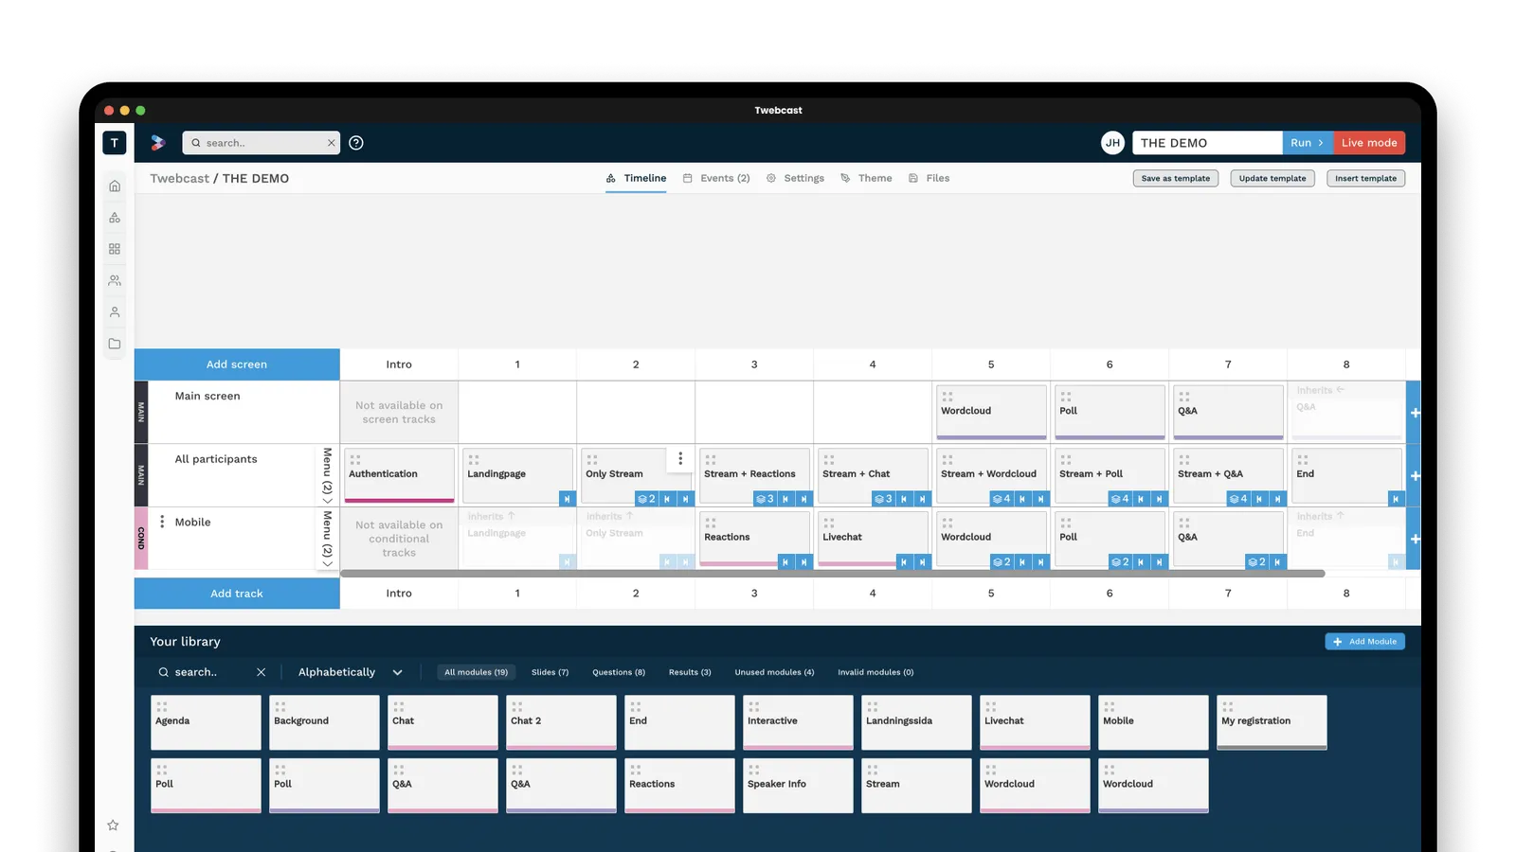1516x852 pixels.
Task: Filter library by Results (3)
Action: [690, 672]
